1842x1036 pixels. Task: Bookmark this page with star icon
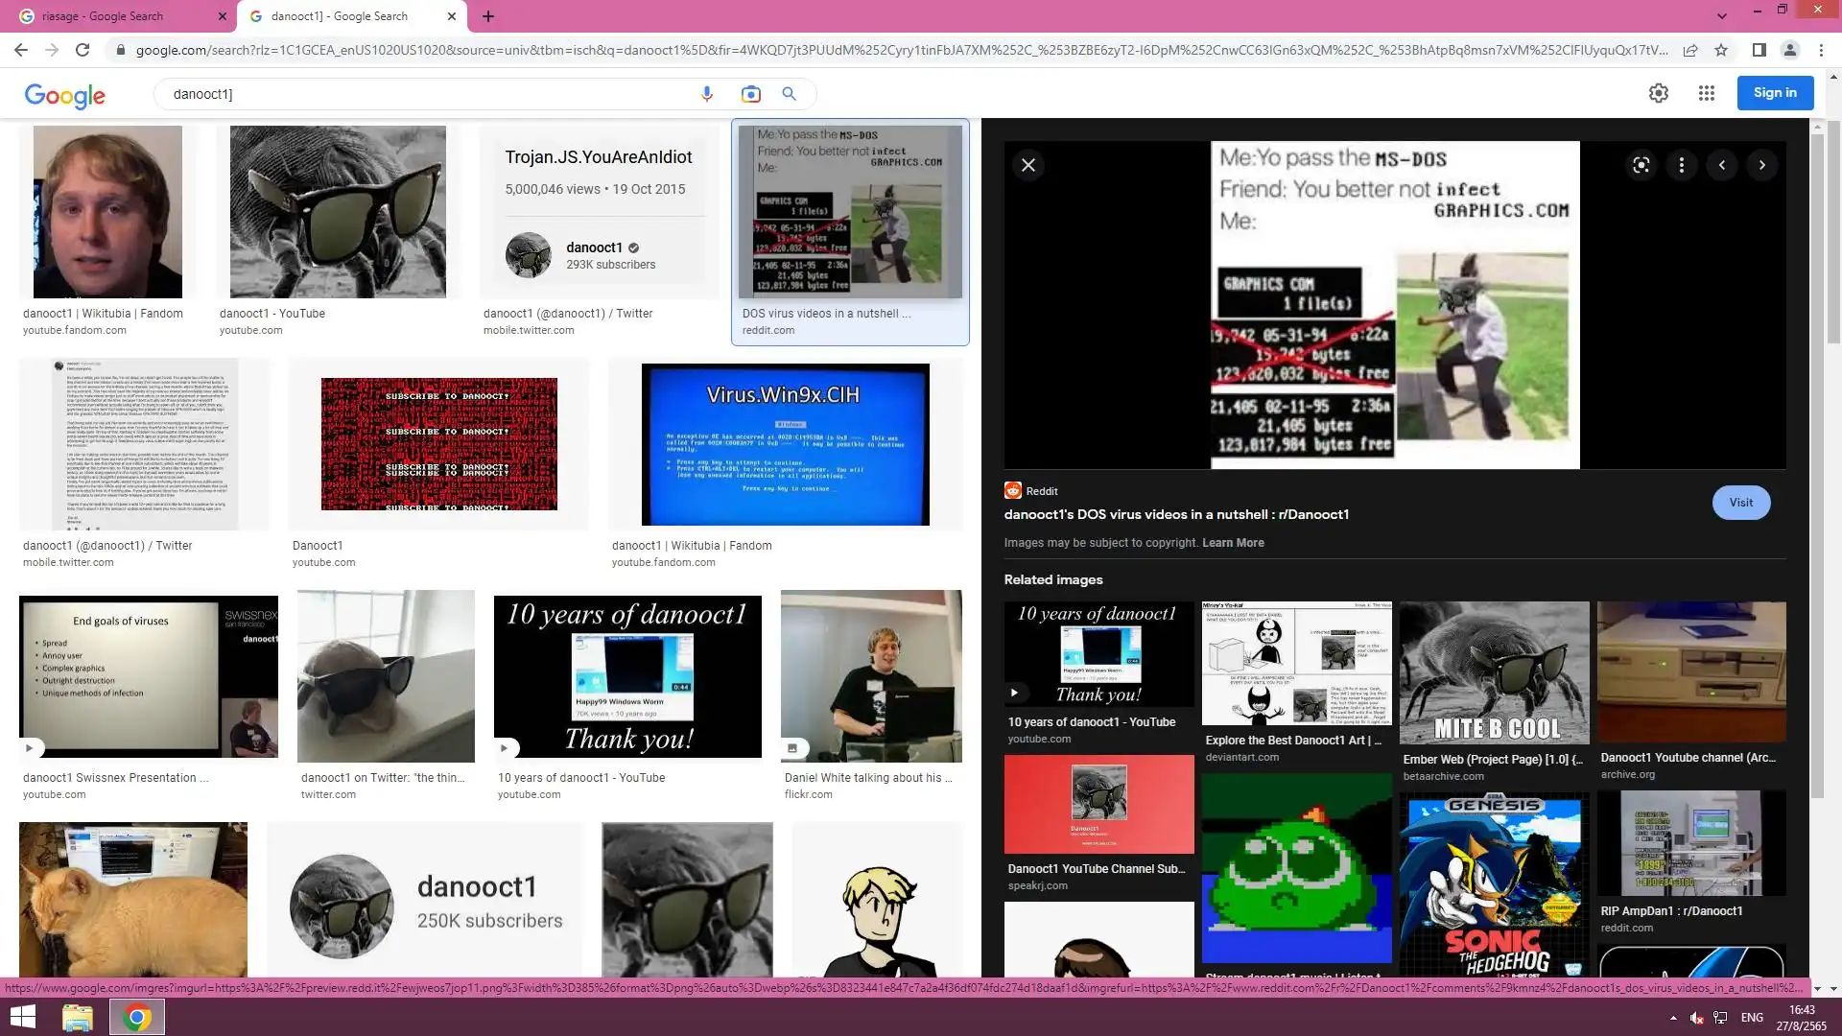coord(1721,50)
